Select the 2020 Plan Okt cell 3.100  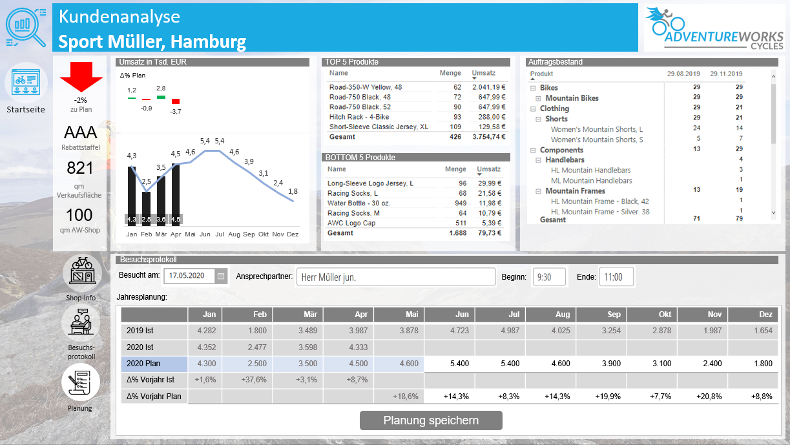click(x=652, y=364)
